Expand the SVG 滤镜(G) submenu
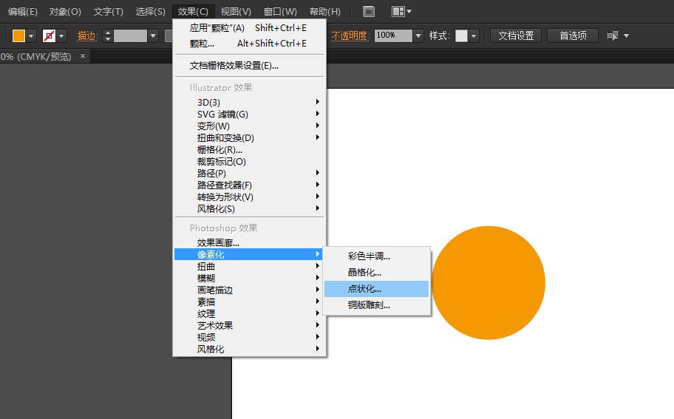Image resolution: width=674 pixels, height=419 pixels. coord(249,115)
